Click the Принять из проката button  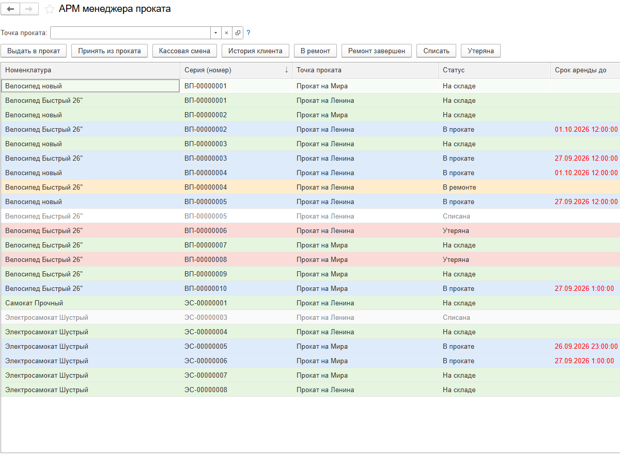tap(110, 51)
